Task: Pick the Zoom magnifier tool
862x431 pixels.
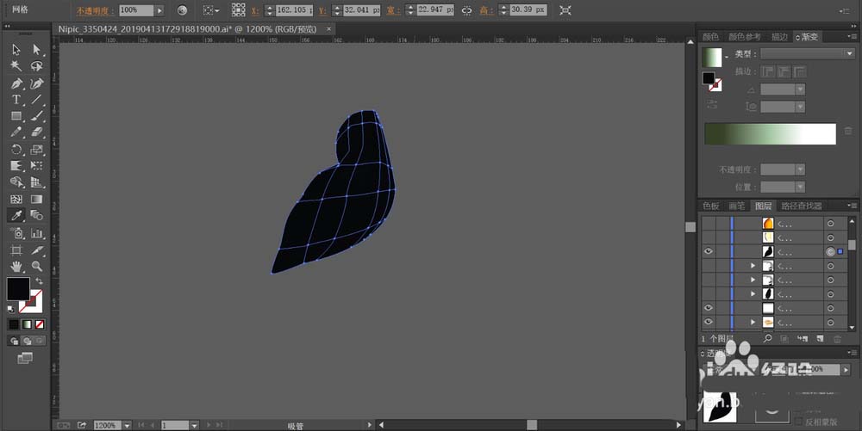Action: click(36, 267)
